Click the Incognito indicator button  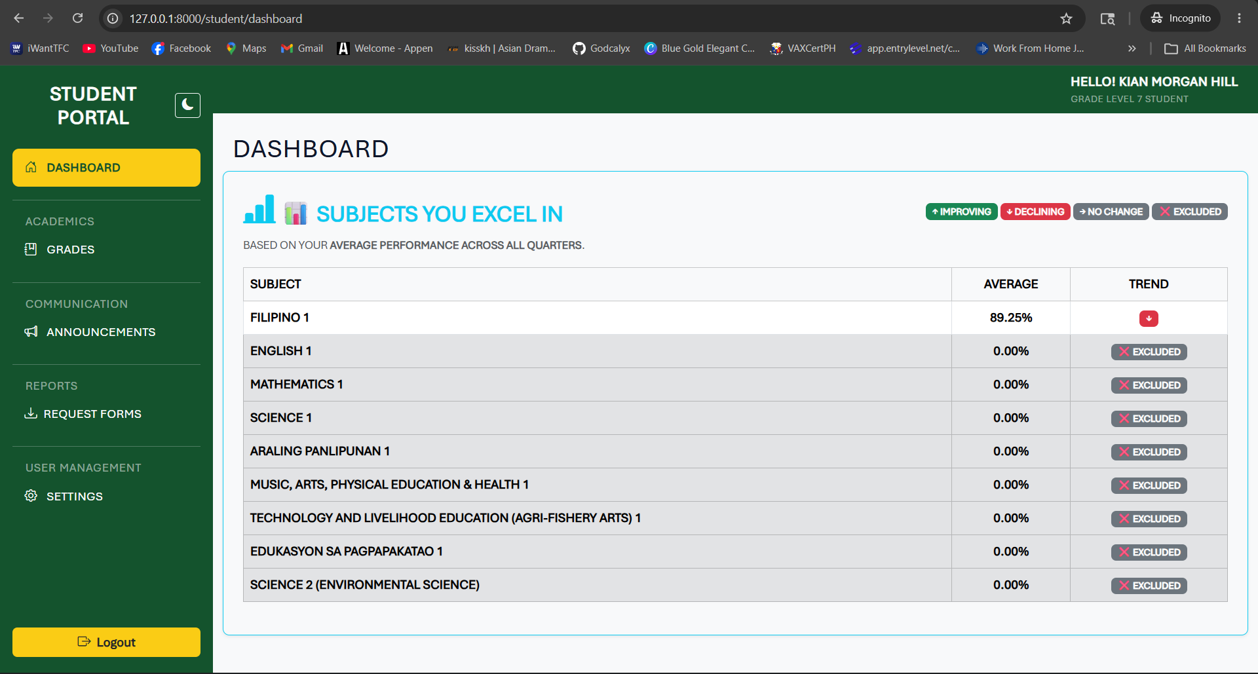pos(1180,18)
